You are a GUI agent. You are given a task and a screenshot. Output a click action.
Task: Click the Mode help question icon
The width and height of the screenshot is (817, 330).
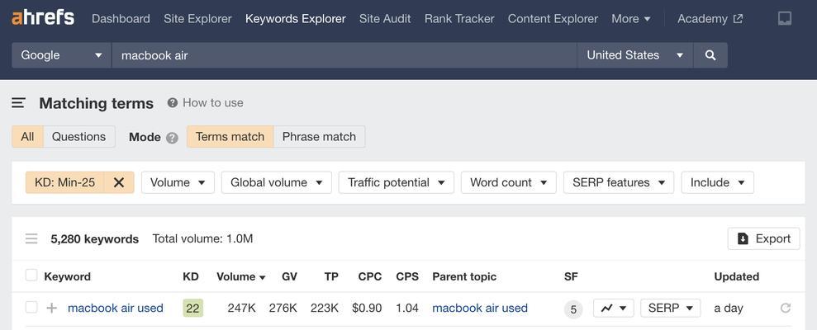172,138
